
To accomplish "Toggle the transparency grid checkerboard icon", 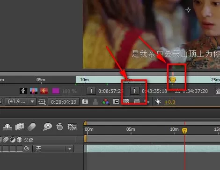I will 126,101.
